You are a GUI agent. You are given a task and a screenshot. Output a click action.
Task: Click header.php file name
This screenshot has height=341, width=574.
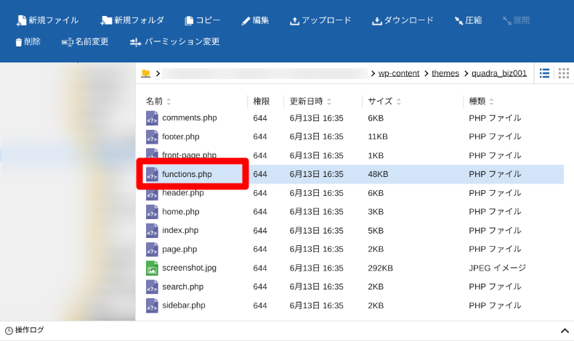coord(183,192)
